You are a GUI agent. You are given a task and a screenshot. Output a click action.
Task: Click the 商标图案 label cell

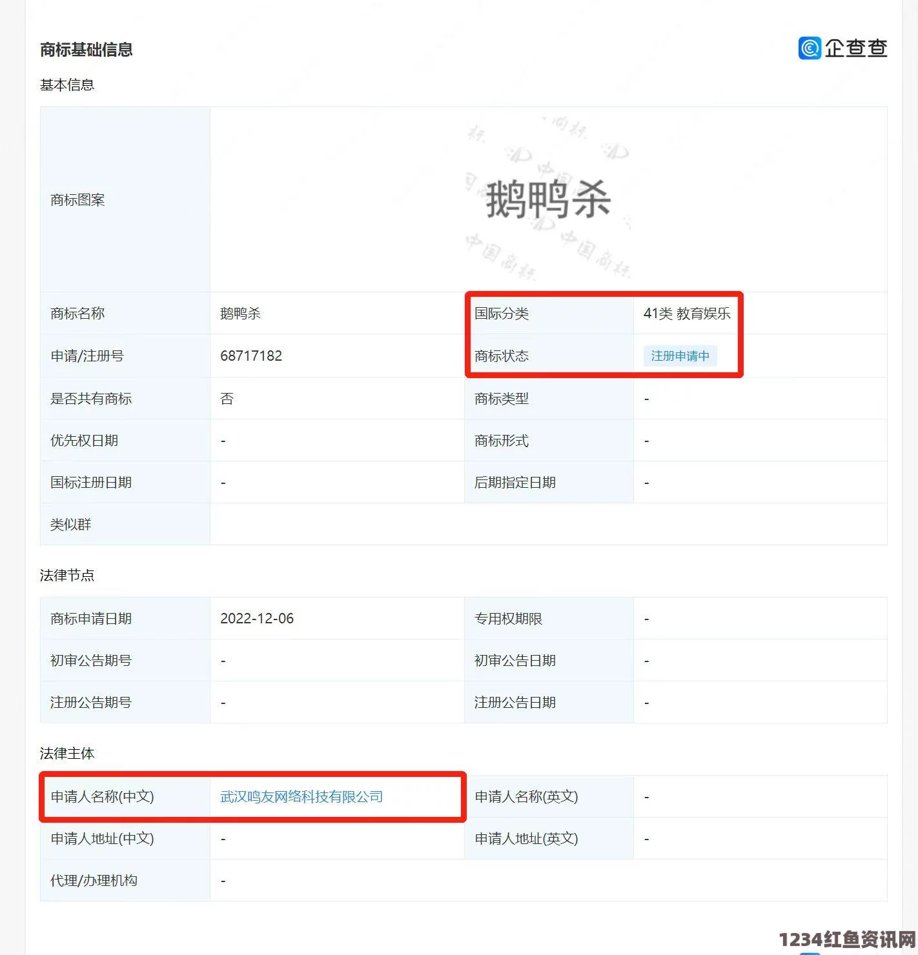pos(125,199)
